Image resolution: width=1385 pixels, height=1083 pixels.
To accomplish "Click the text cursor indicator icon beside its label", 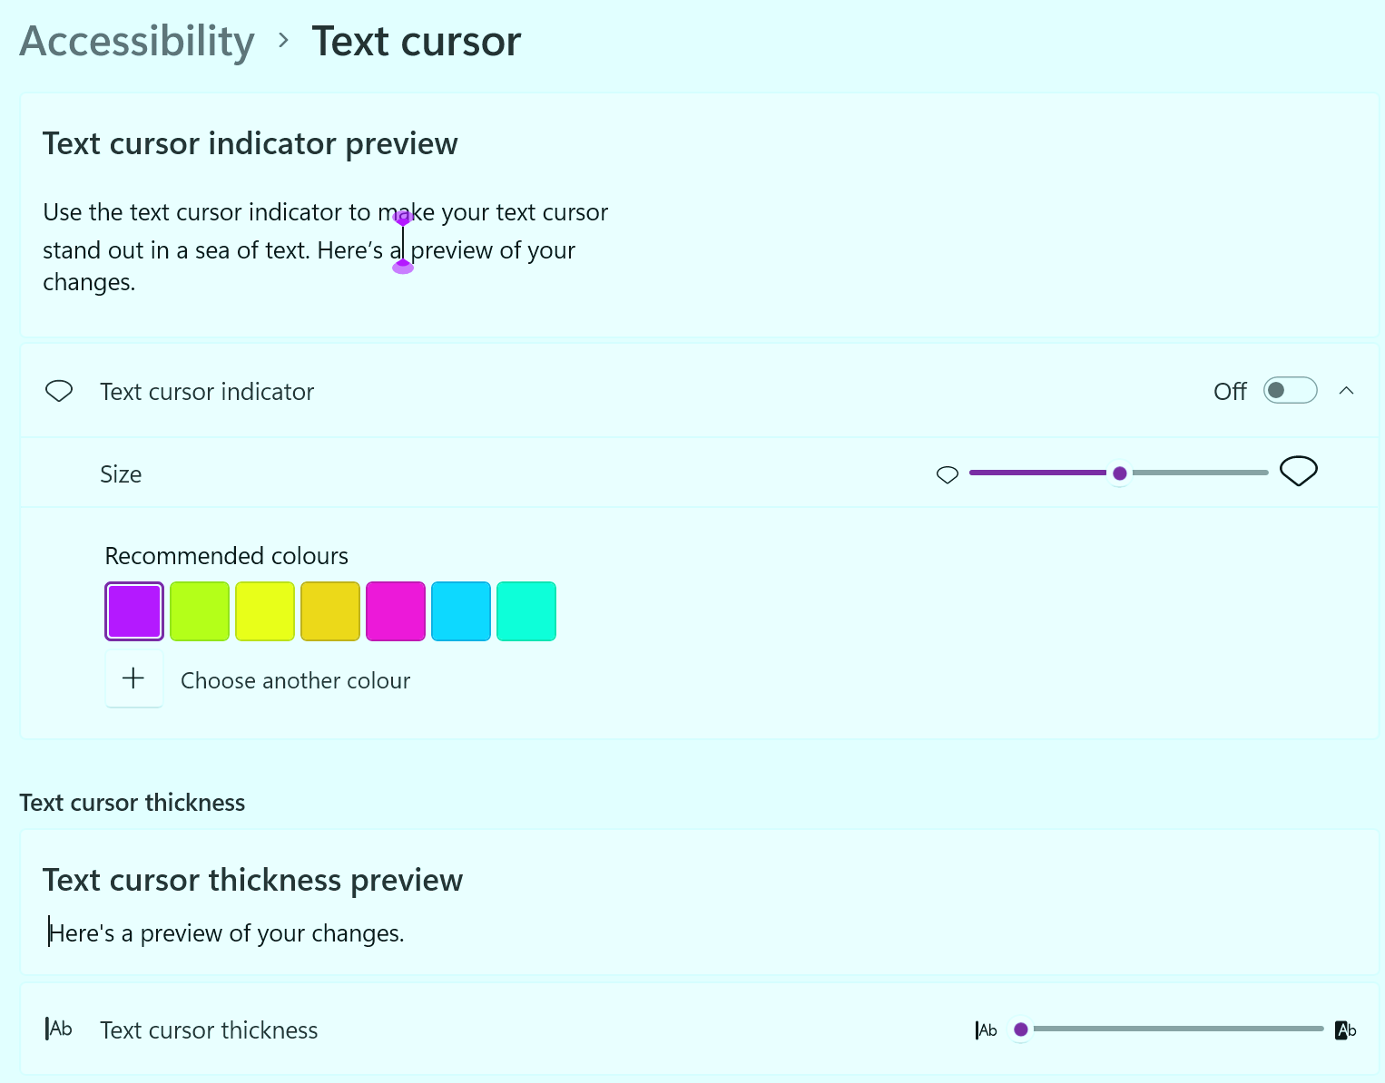I will (58, 391).
